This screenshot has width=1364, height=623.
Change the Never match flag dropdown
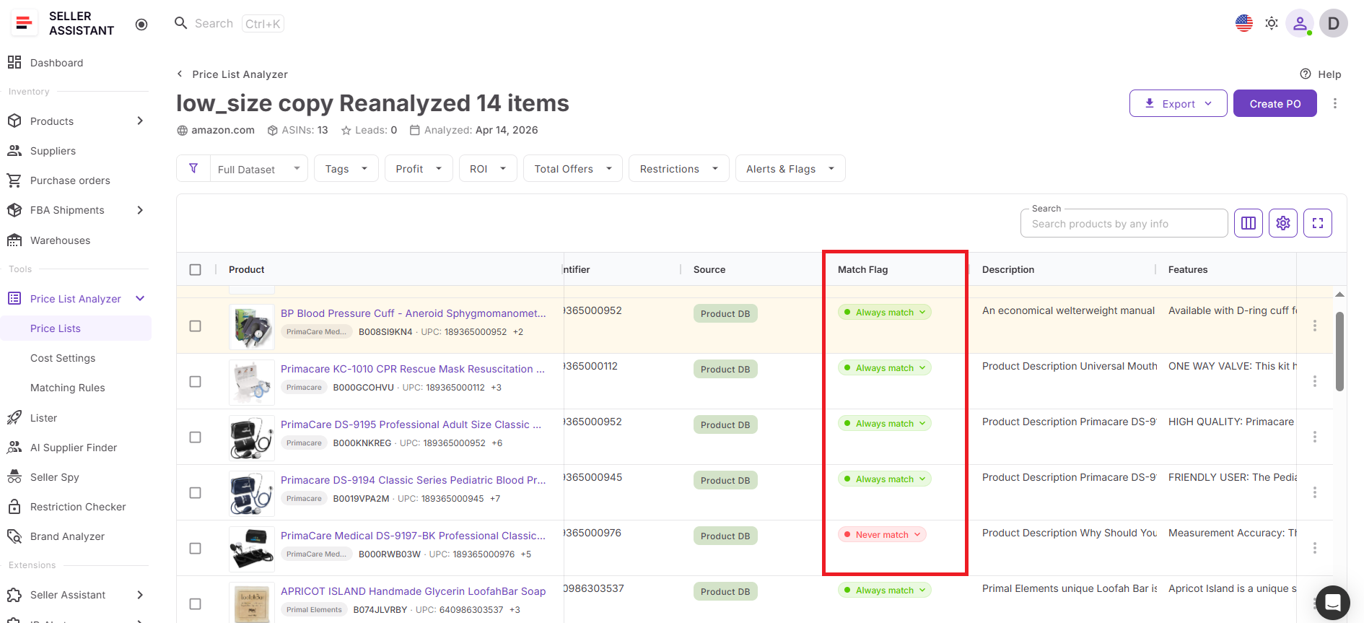pyautogui.click(x=882, y=535)
